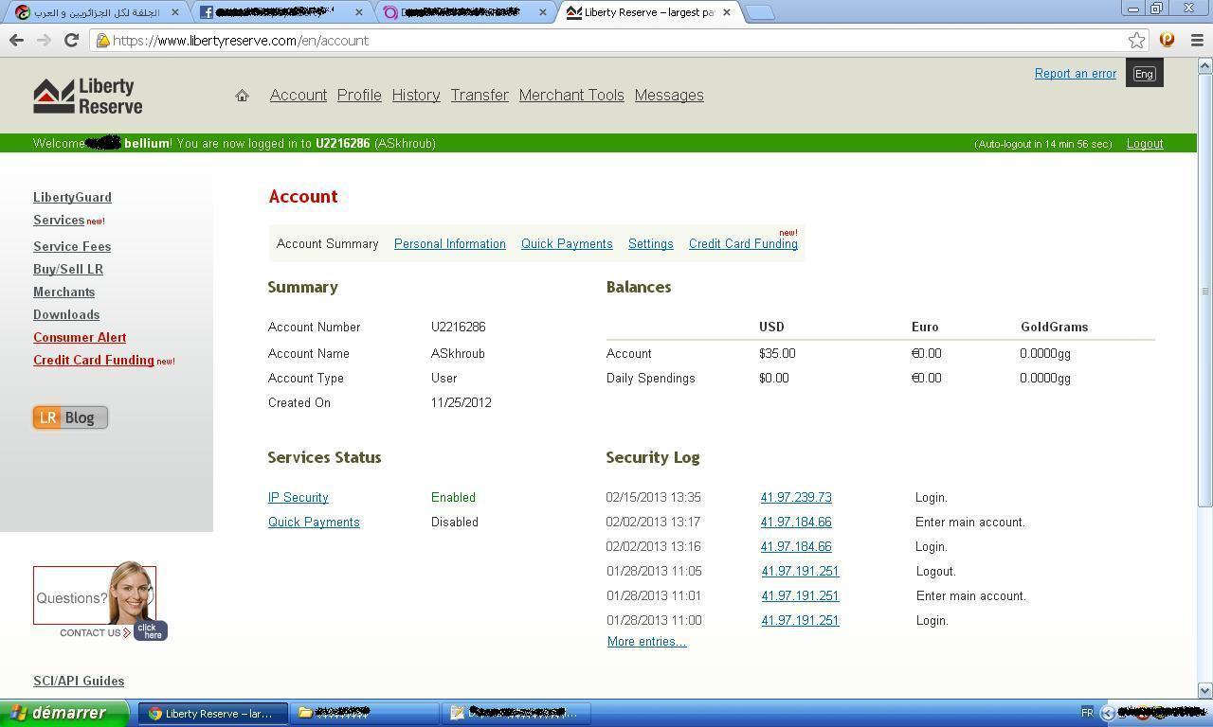Click the orange extension icon in the toolbar

point(1167,40)
